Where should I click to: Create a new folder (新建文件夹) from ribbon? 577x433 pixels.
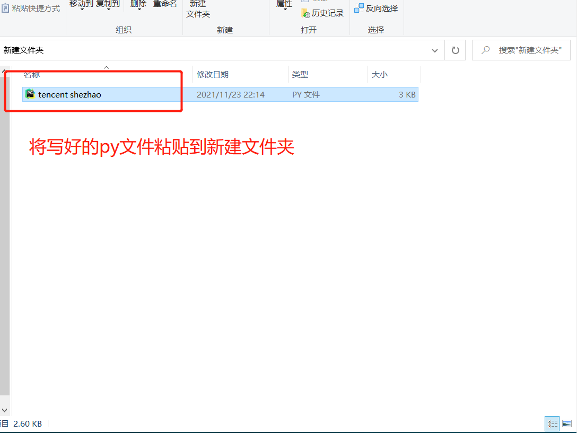198,9
